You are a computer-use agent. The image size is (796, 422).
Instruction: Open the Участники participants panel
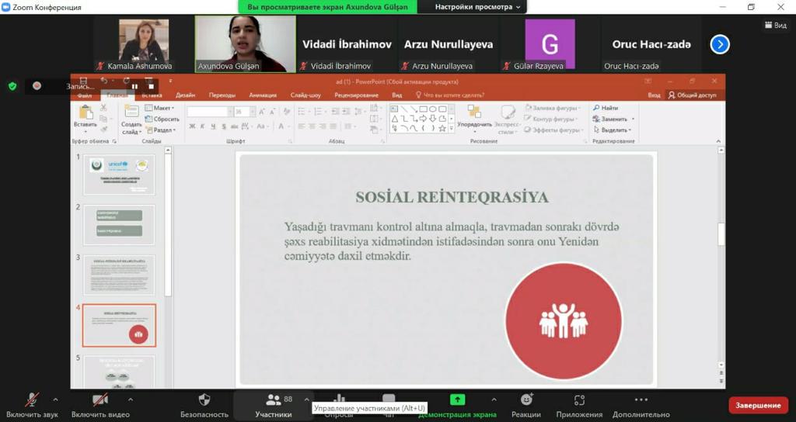click(x=273, y=406)
